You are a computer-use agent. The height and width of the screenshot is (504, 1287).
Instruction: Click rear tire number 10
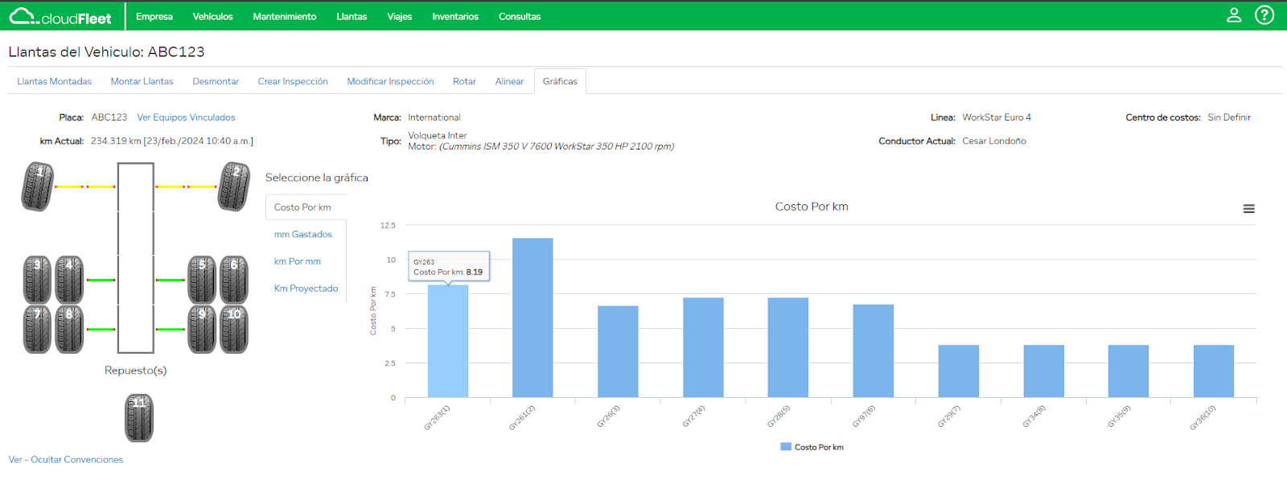(234, 329)
